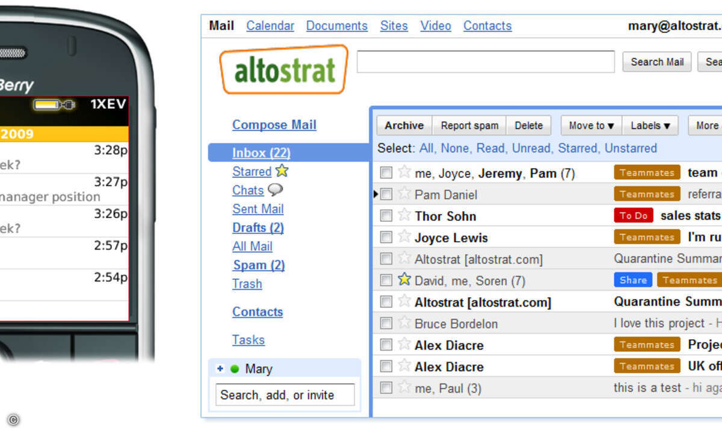Viewport: 722px width, 433px height.
Task: Click the chat bubble icon beside Chats
Action: coord(275,190)
